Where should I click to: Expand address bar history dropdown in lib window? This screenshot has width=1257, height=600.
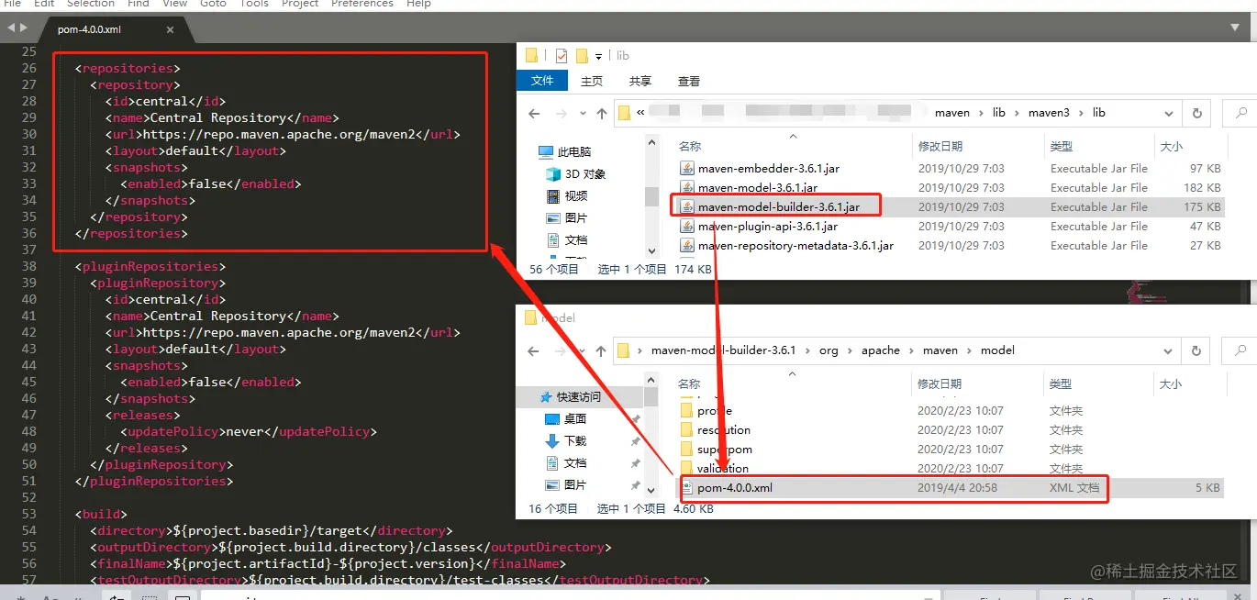1169,114
